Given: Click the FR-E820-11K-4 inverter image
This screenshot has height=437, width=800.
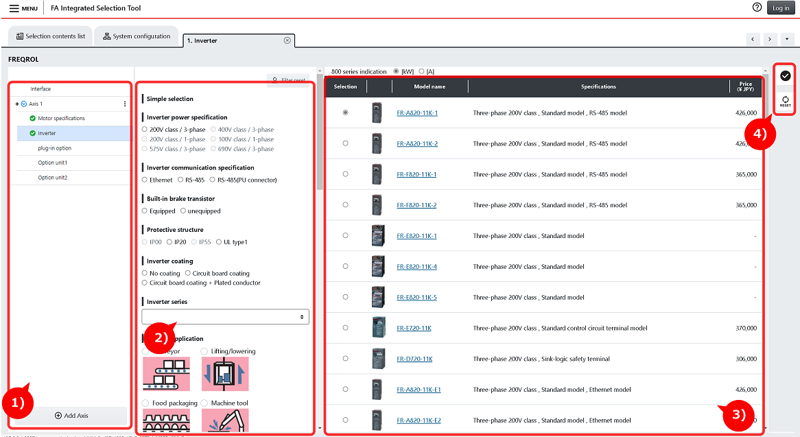Looking at the screenshot, I should click(x=378, y=266).
